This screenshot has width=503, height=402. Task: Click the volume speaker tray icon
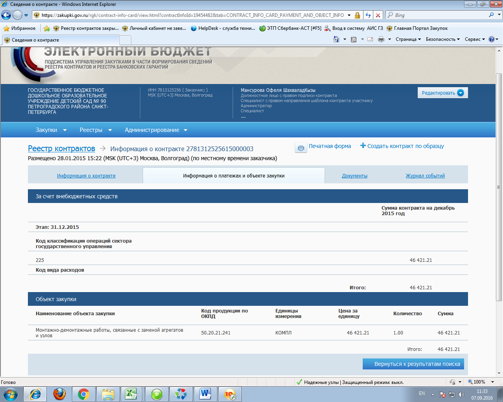tap(461, 394)
